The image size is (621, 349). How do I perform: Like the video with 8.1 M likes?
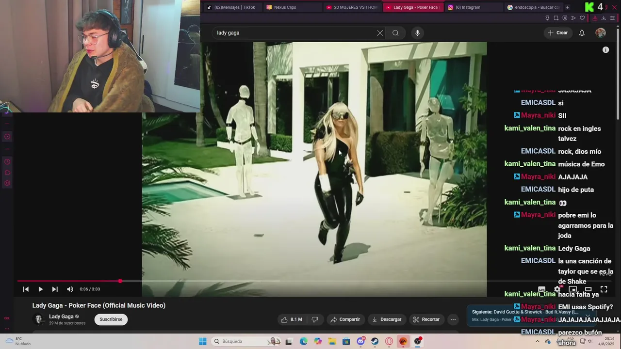(291, 319)
